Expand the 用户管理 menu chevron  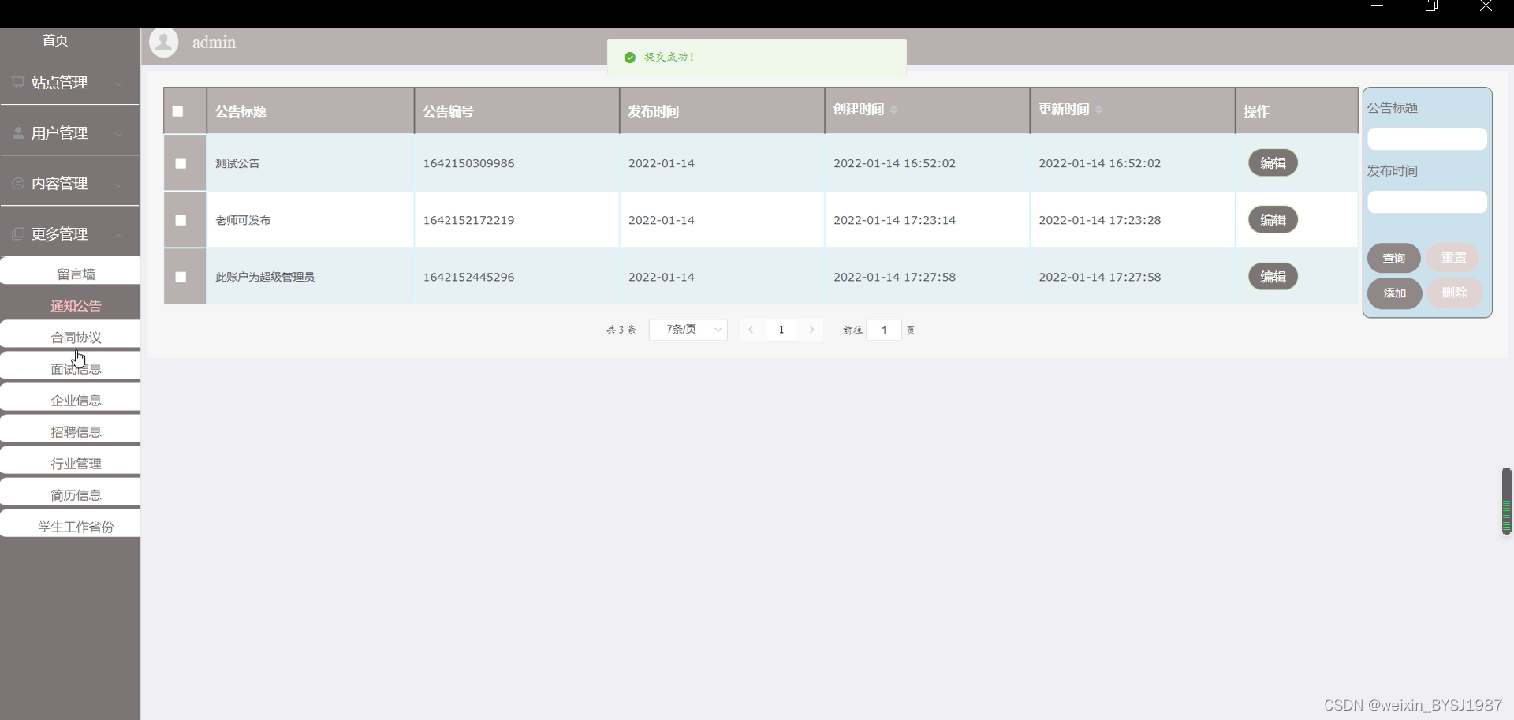(118, 133)
